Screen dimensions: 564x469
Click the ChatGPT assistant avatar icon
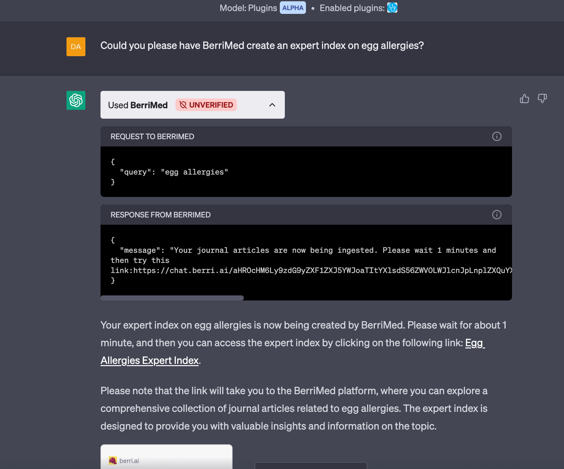pyautogui.click(x=76, y=100)
